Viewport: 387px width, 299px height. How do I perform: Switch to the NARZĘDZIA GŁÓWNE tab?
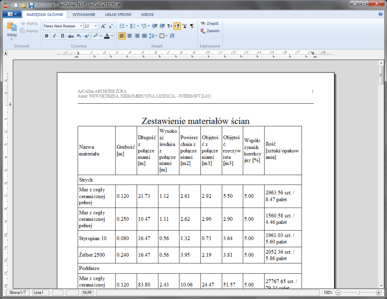[x=45, y=14]
